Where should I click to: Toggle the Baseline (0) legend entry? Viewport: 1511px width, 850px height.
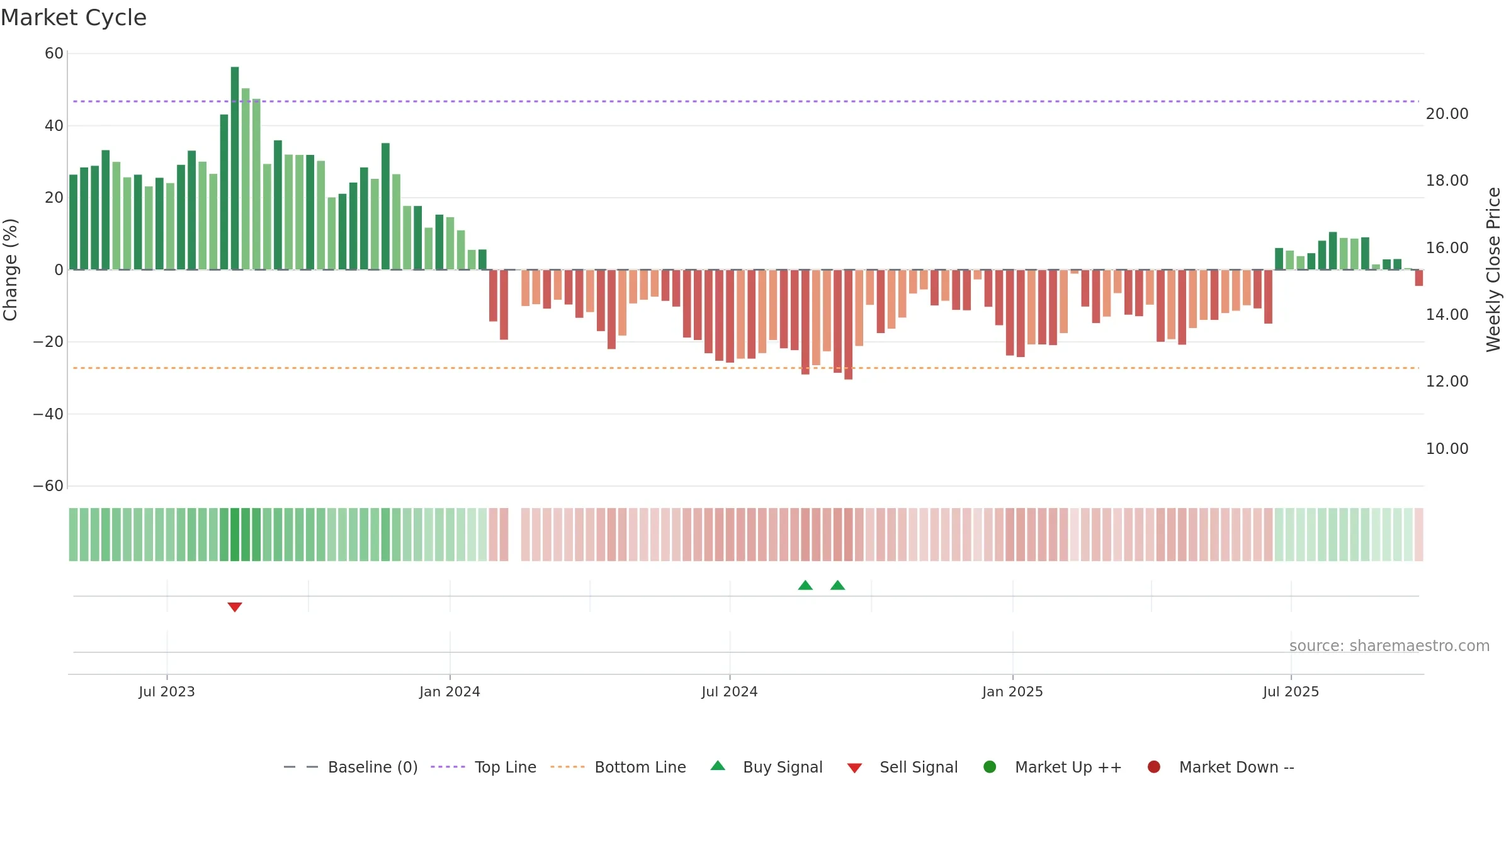pos(351,767)
